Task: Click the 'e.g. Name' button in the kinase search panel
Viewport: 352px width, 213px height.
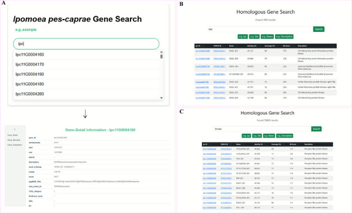Action: (269, 135)
